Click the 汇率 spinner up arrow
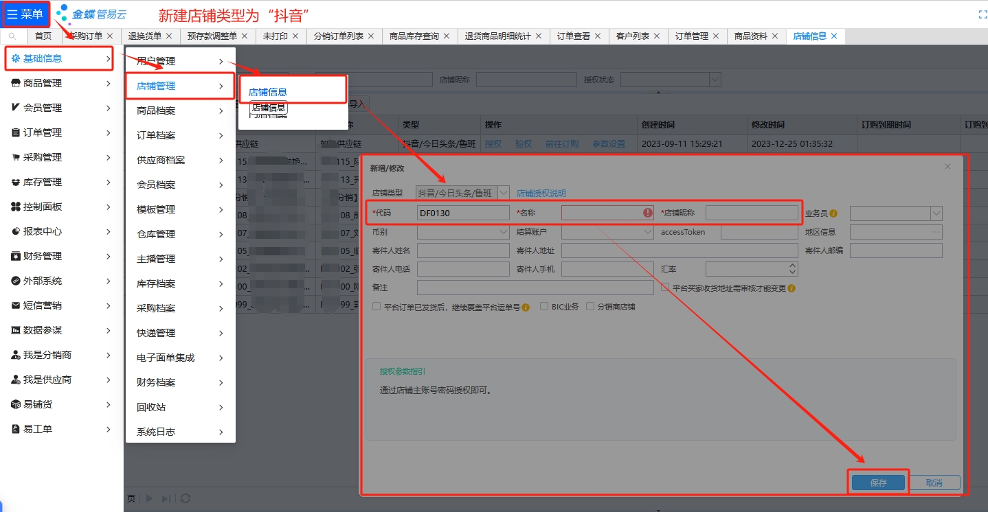The image size is (988, 512). pyautogui.click(x=793, y=265)
